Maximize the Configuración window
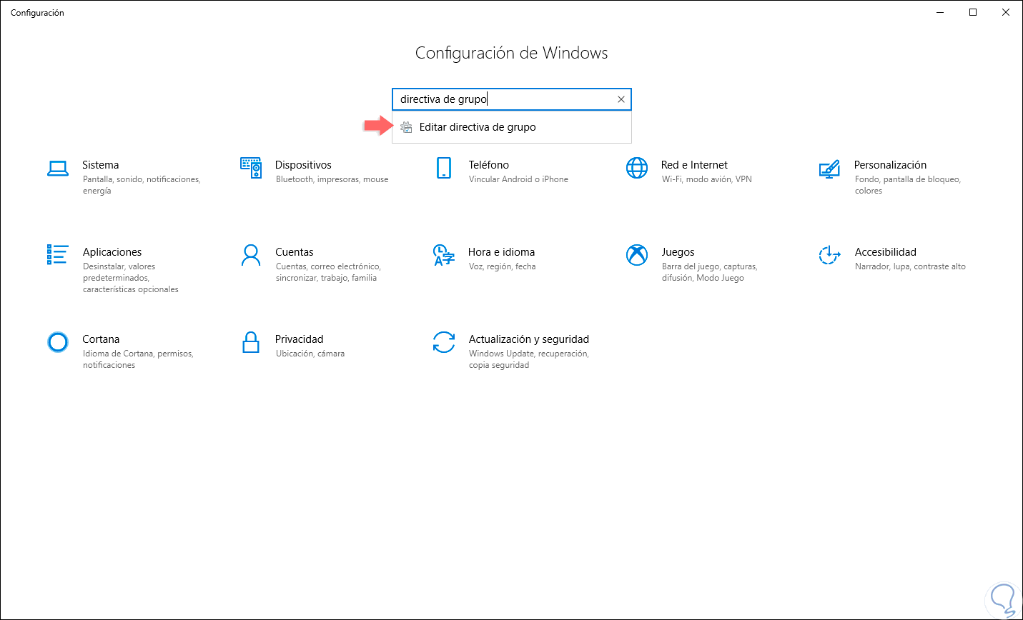1023x620 pixels. click(x=973, y=12)
